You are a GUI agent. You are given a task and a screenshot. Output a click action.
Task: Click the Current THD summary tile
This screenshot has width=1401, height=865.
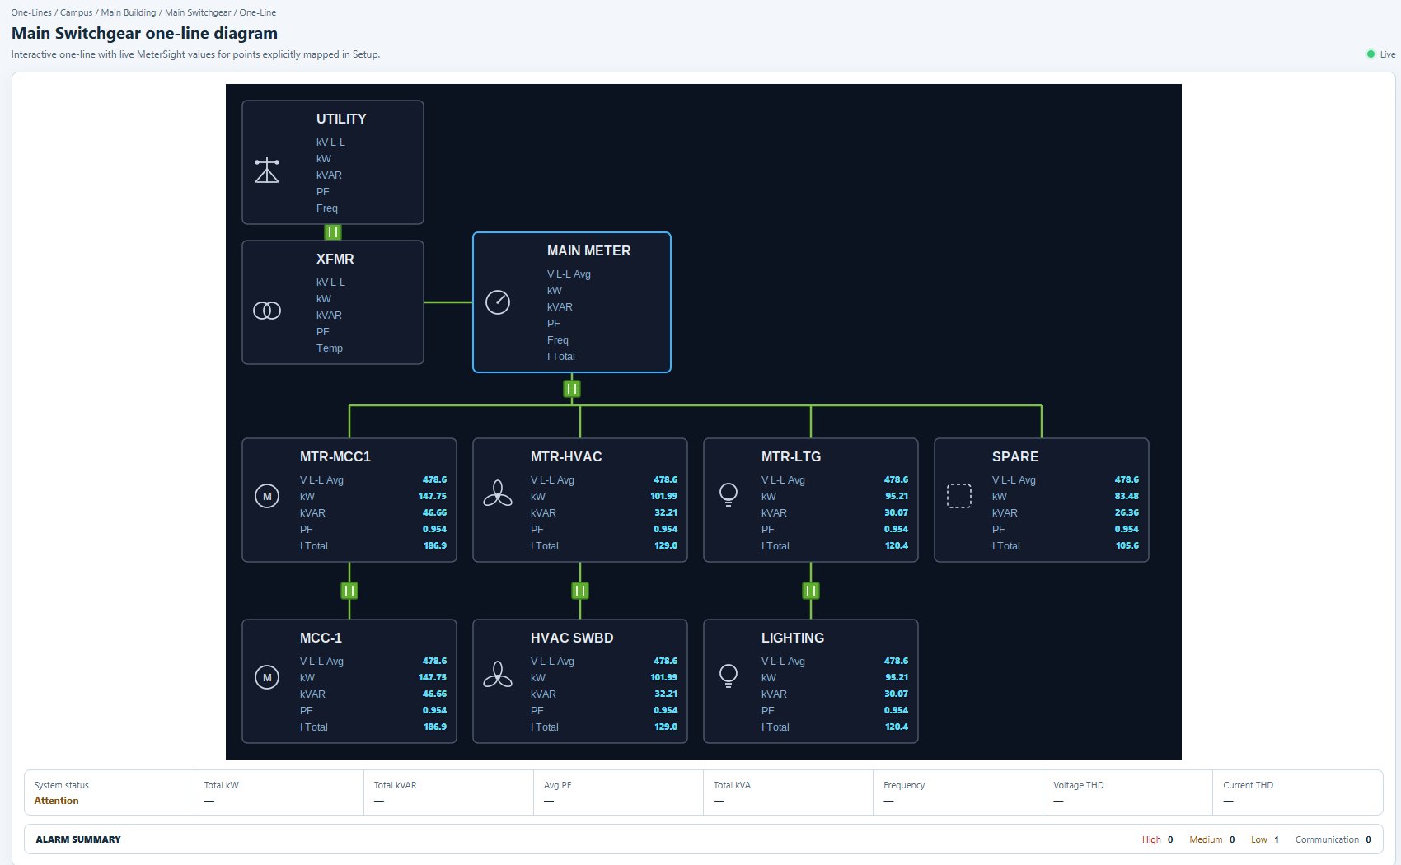click(x=1297, y=793)
